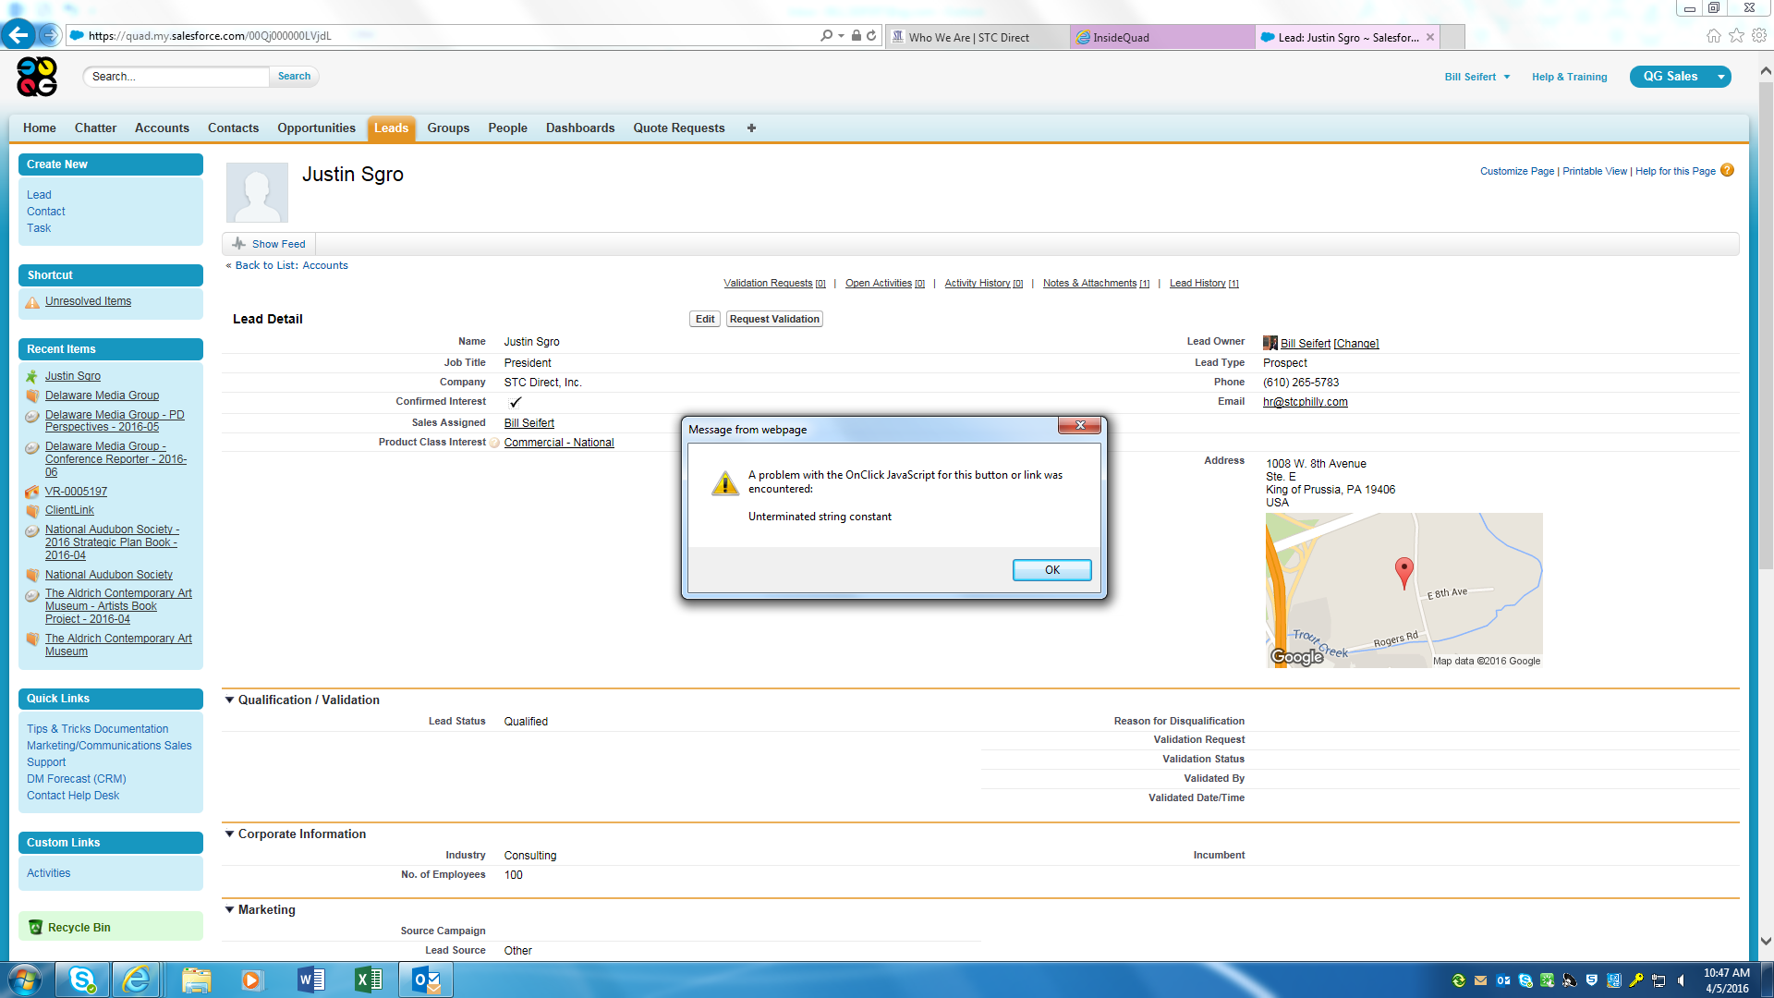The height and width of the screenshot is (998, 1774).
Task: Open Internet Explorer from the taskbar
Action: (x=137, y=980)
